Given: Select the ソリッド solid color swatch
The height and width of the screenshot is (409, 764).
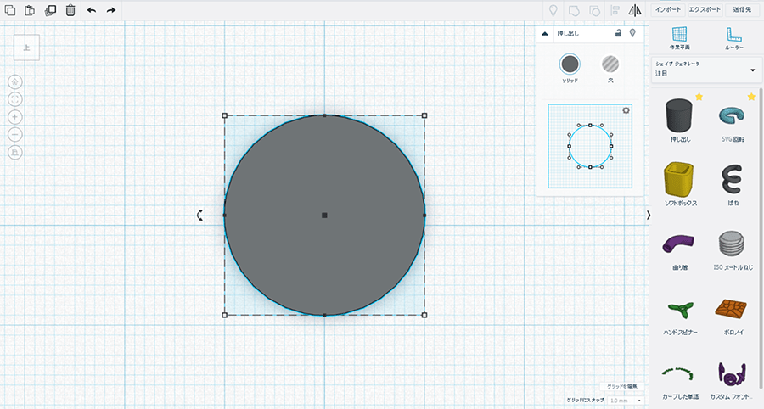Looking at the screenshot, I should [570, 64].
